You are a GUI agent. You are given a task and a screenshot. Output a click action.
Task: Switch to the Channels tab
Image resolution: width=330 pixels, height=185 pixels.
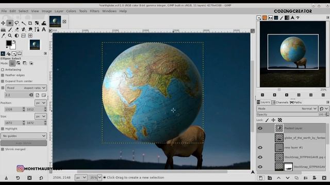pyautogui.click(x=280, y=102)
